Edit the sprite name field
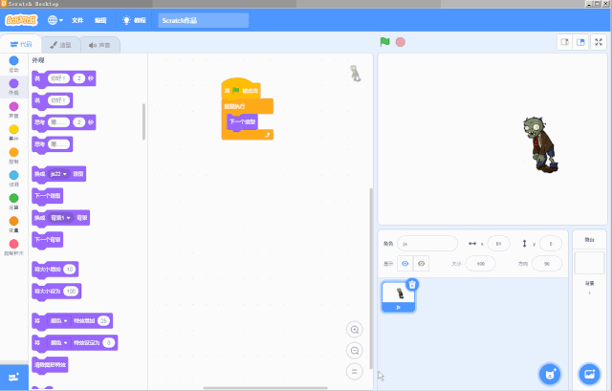Image resolution: width=612 pixels, height=391 pixels. pyautogui.click(x=427, y=244)
